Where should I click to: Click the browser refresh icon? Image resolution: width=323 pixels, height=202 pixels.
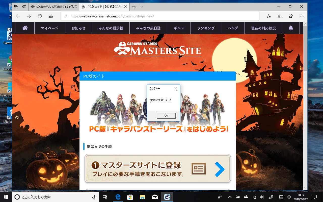pyautogui.click(x=40, y=16)
